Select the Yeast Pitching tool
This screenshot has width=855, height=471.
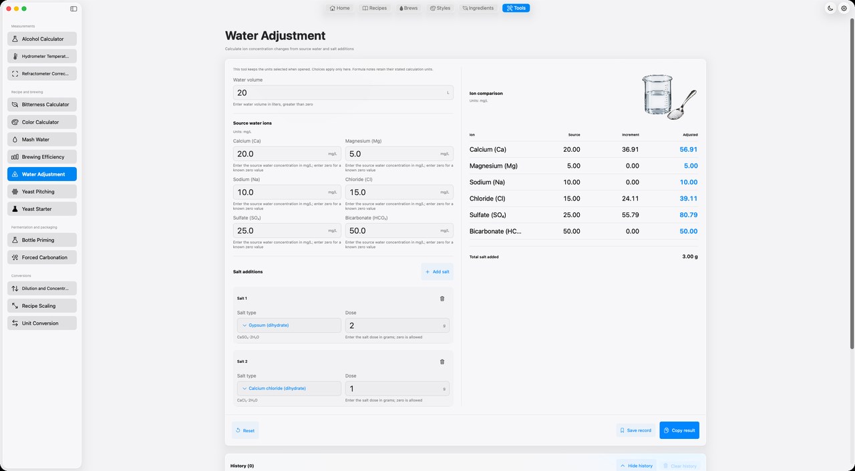[42, 192]
